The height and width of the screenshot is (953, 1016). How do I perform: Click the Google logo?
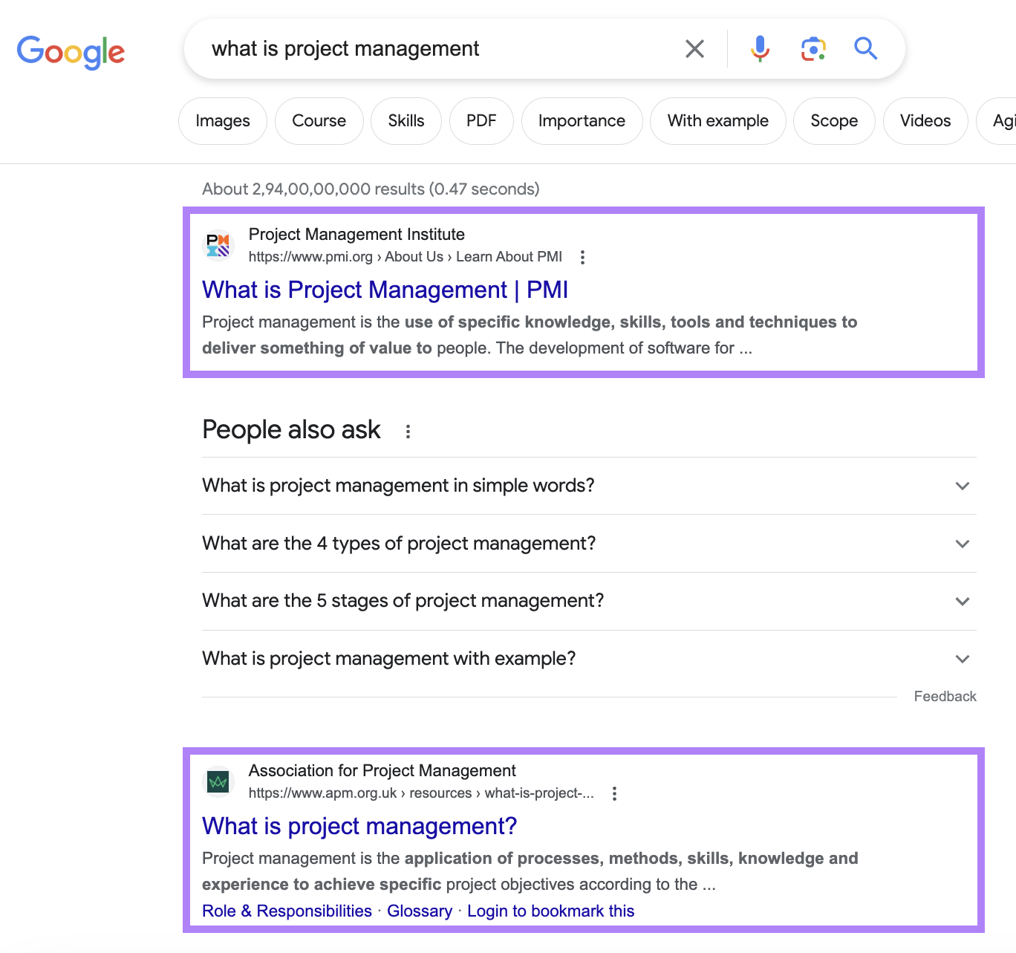[71, 51]
